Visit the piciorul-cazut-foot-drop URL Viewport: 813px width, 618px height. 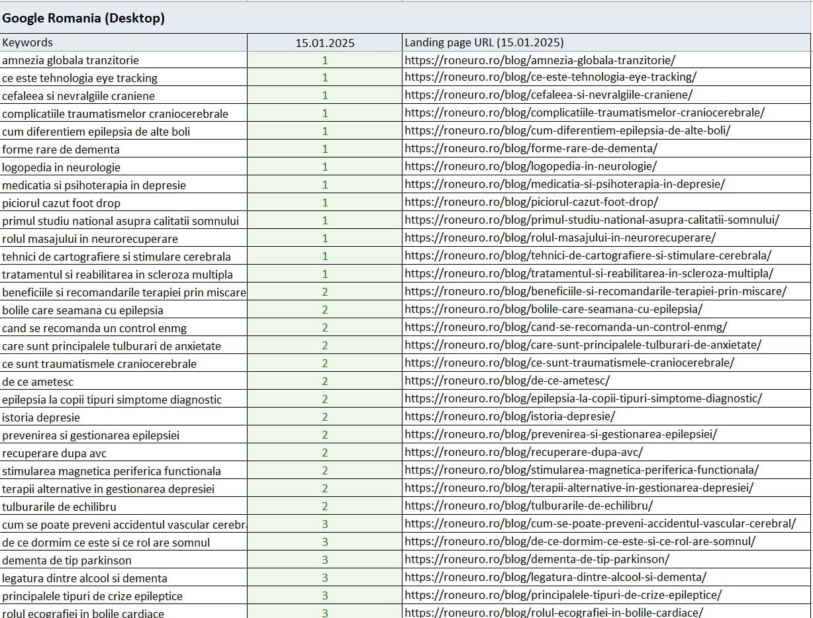(531, 202)
